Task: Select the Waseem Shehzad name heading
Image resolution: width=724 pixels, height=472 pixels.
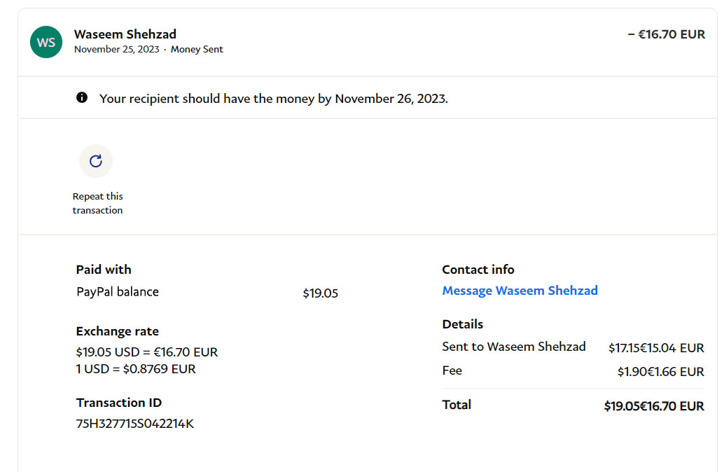Action: click(x=125, y=34)
